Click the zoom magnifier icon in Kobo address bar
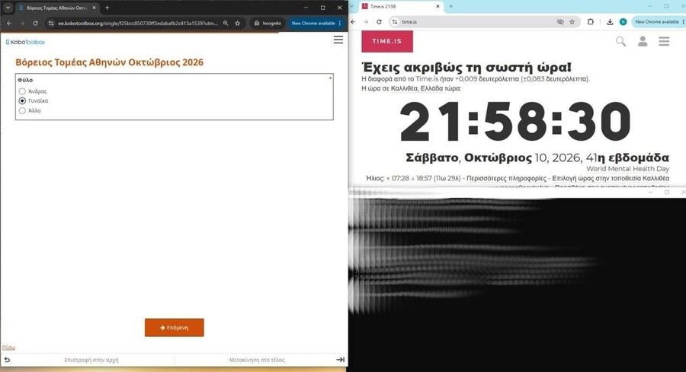Screen dimensions: 686x372 pyautogui.click(x=226, y=23)
